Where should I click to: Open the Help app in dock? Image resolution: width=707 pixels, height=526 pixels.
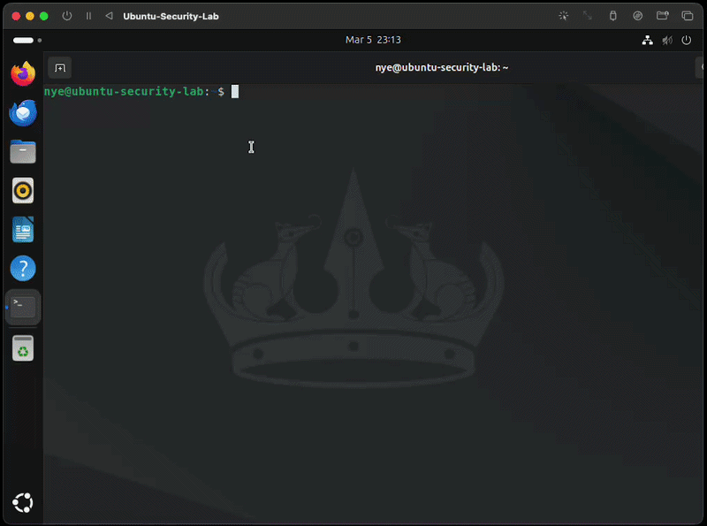click(23, 268)
